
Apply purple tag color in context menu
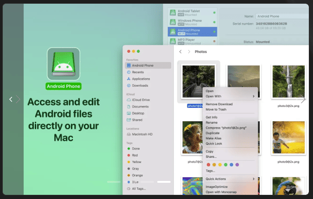[x=237, y=165]
